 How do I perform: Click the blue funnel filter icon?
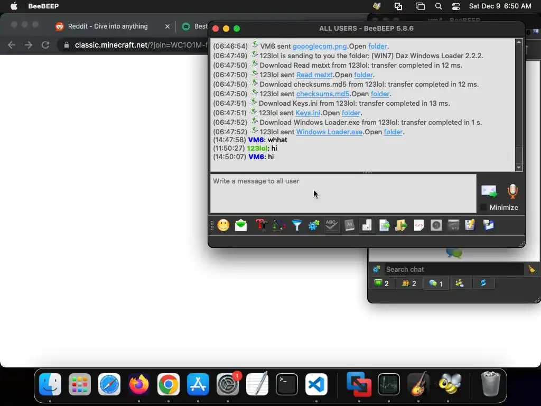click(x=296, y=225)
